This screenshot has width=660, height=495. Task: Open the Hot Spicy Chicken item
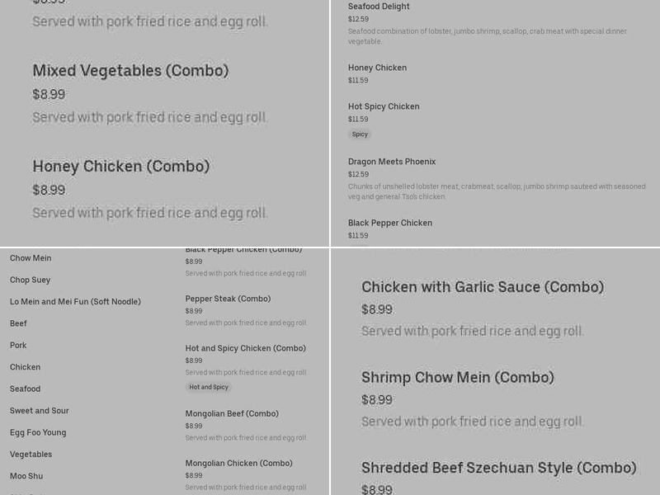[384, 106]
